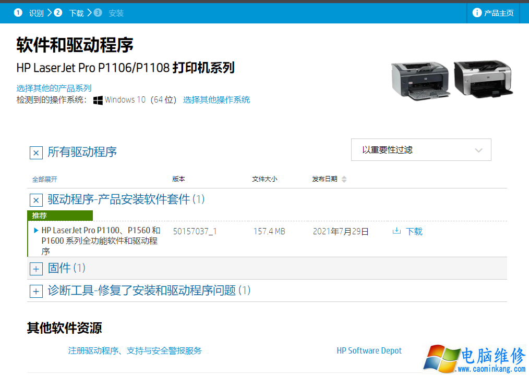Click the download arrow icon

point(396,231)
